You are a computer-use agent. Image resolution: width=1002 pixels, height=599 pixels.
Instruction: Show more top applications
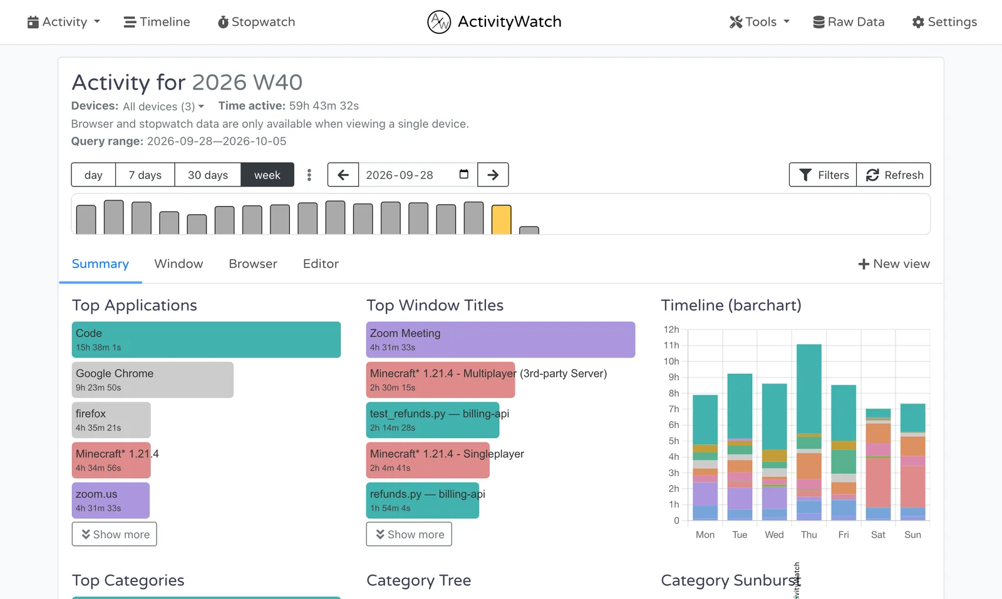[x=115, y=534]
